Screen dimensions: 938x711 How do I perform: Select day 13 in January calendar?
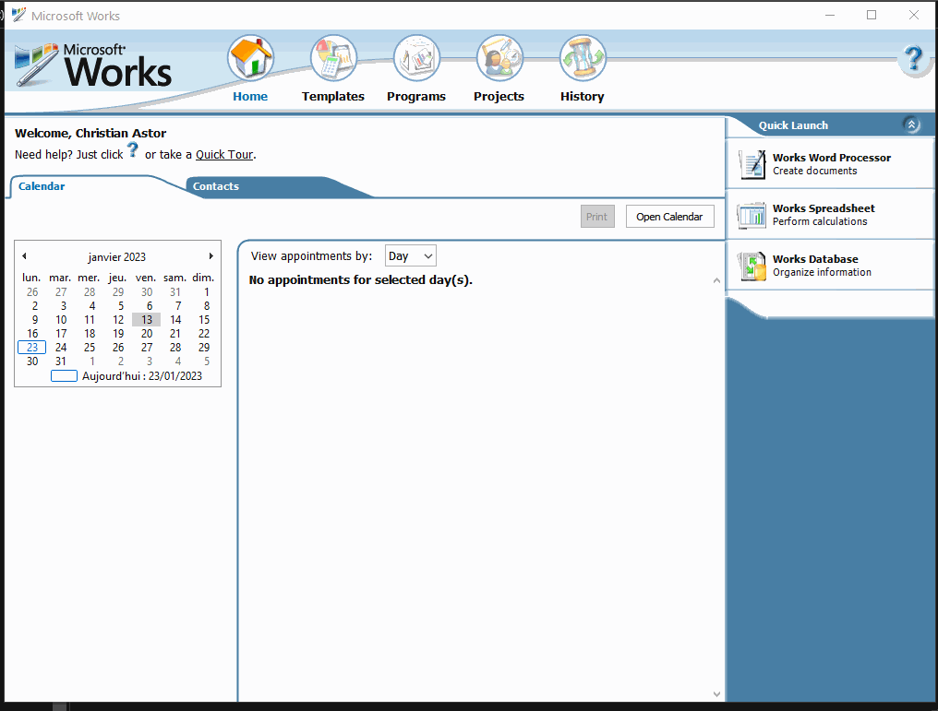[x=147, y=320]
